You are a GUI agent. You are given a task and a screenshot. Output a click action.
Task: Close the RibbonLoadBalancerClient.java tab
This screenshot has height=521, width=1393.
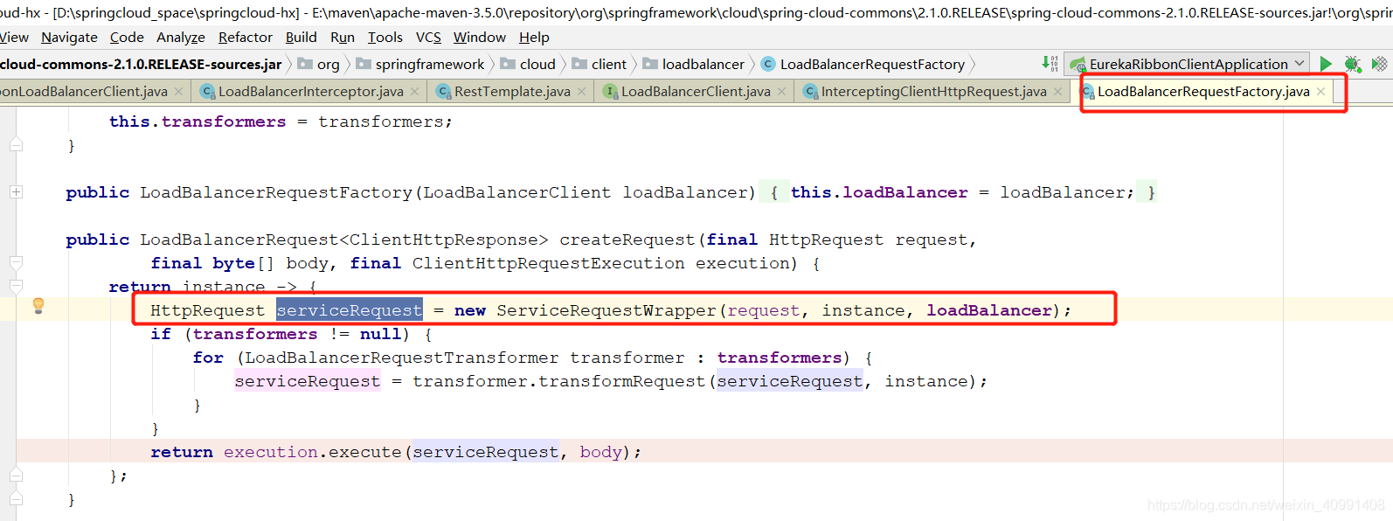(178, 91)
